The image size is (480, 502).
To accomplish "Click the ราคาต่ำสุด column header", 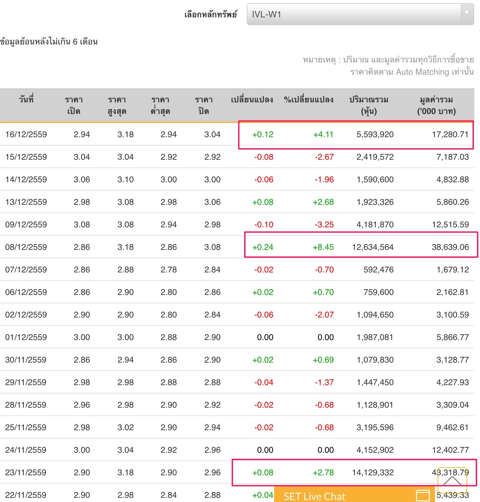I will 160,105.
